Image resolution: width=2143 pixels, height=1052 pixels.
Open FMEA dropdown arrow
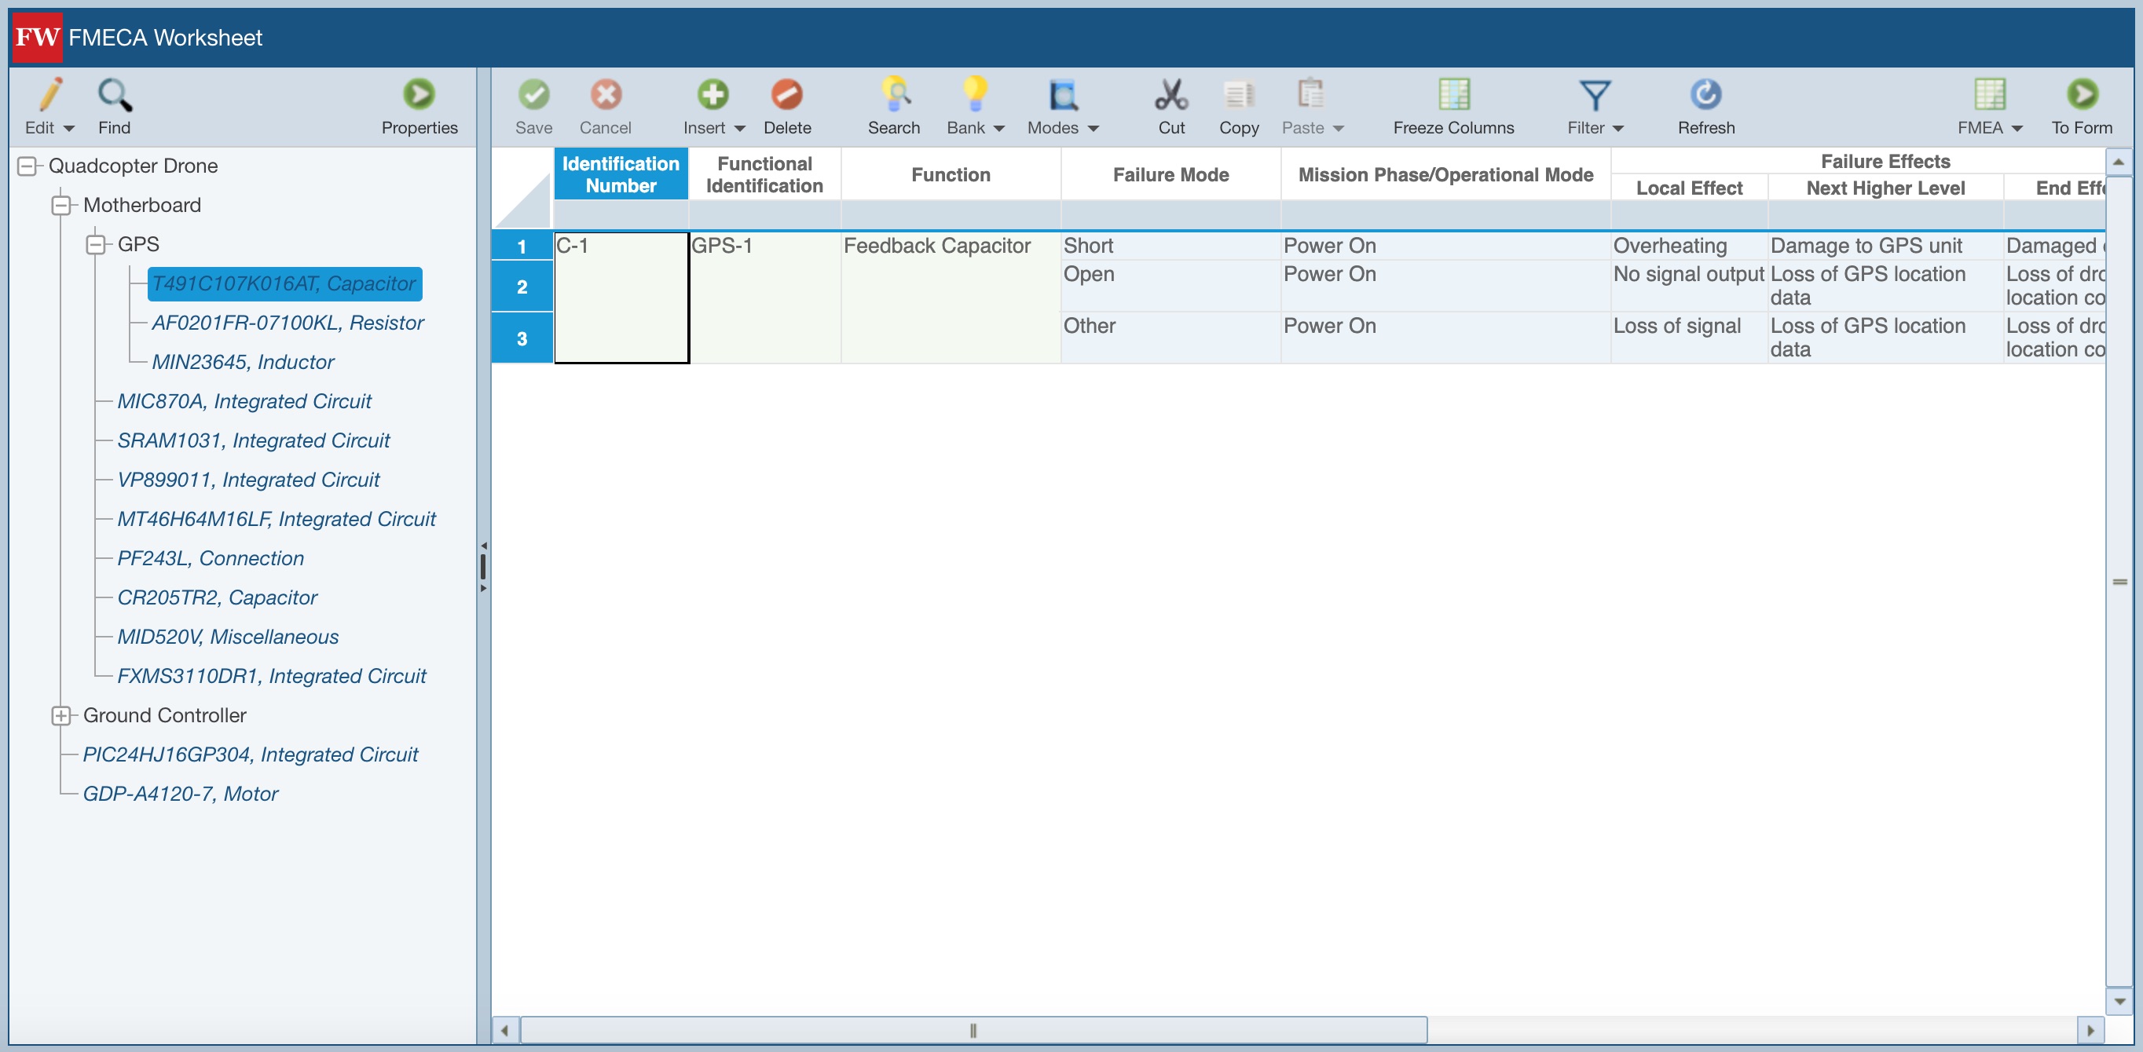(2017, 128)
